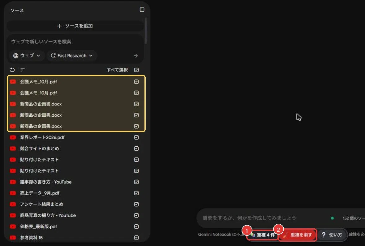Viewport: 365px width, 246px height.
Task: Open the source アンケート結果まとめ
Action: 41,204
